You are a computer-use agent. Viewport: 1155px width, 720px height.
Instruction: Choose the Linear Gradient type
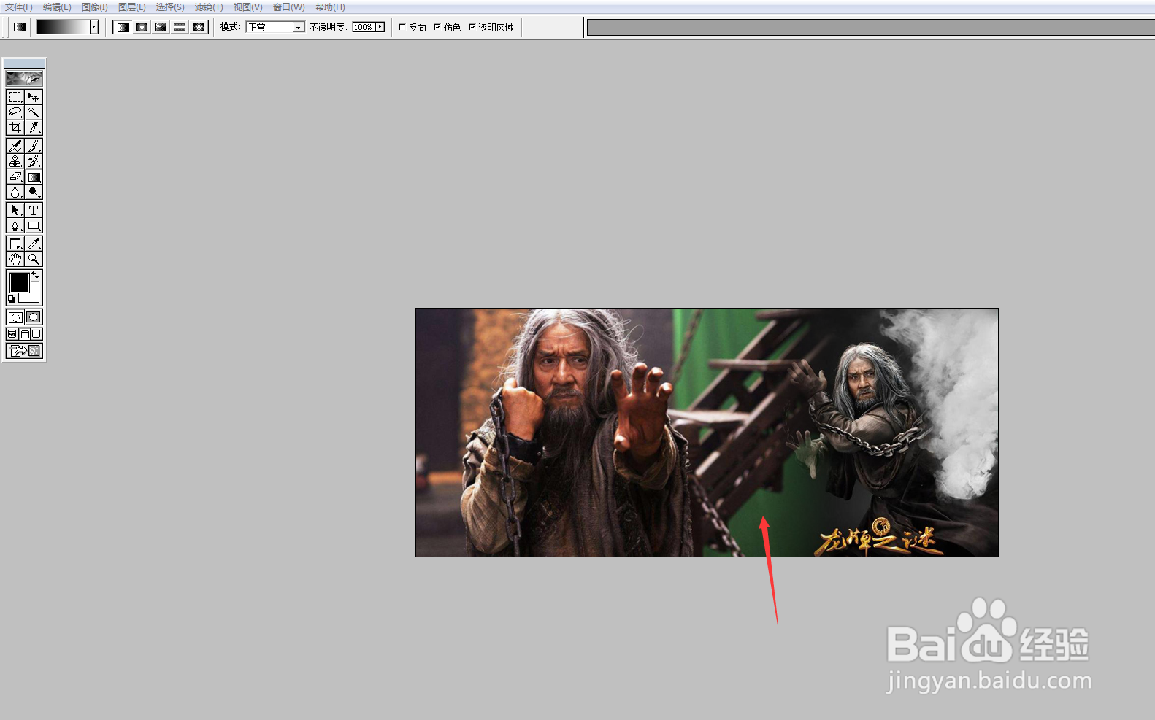click(x=123, y=27)
